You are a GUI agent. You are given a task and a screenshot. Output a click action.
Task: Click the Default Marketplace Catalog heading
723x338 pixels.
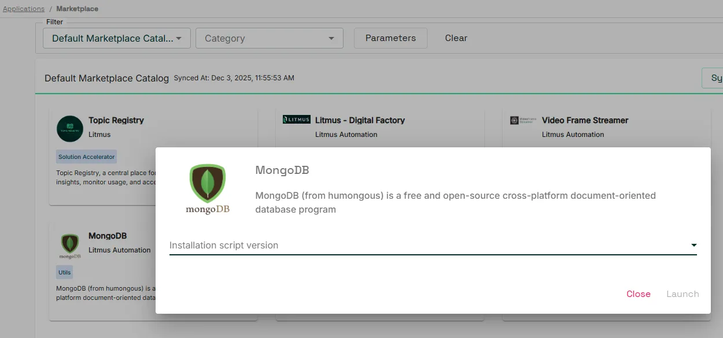pyautogui.click(x=106, y=78)
